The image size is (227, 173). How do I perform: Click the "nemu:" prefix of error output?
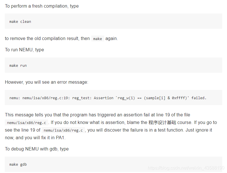coord(14,98)
